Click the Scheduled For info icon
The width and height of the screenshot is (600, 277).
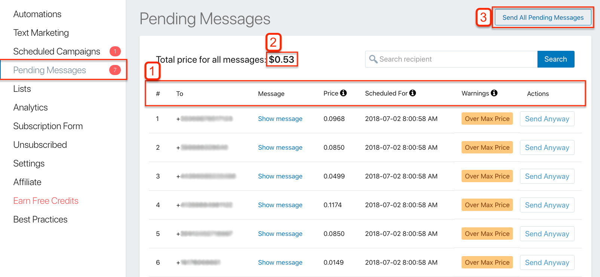413,93
